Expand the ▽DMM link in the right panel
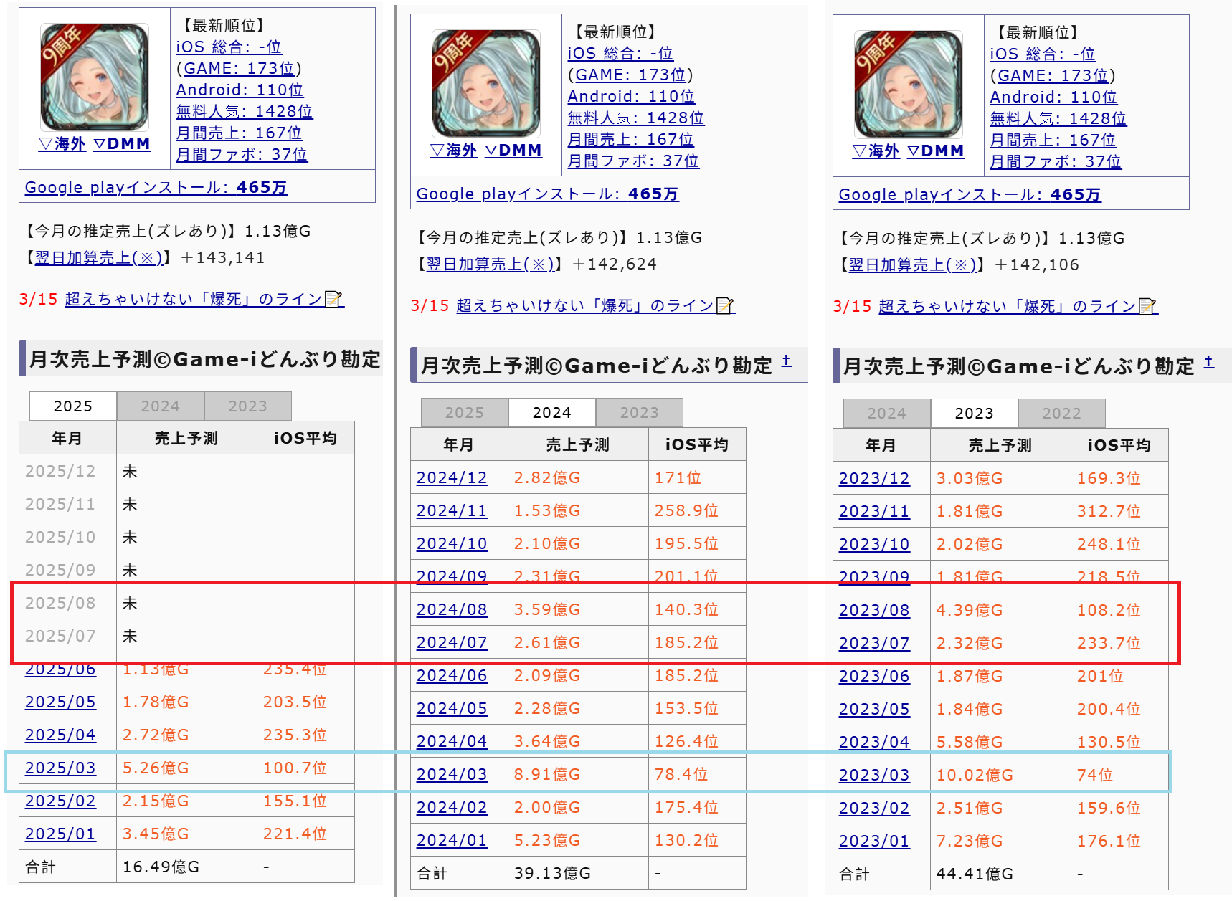 coord(936,151)
